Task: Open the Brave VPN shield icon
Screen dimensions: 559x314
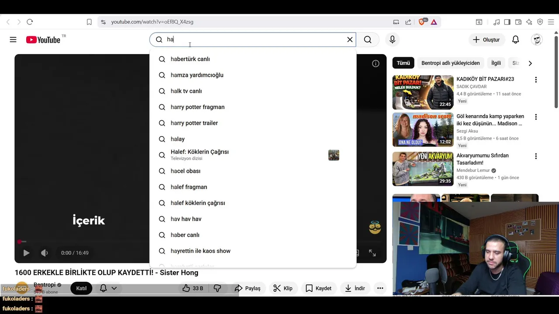Action: click(x=540, y=22)
